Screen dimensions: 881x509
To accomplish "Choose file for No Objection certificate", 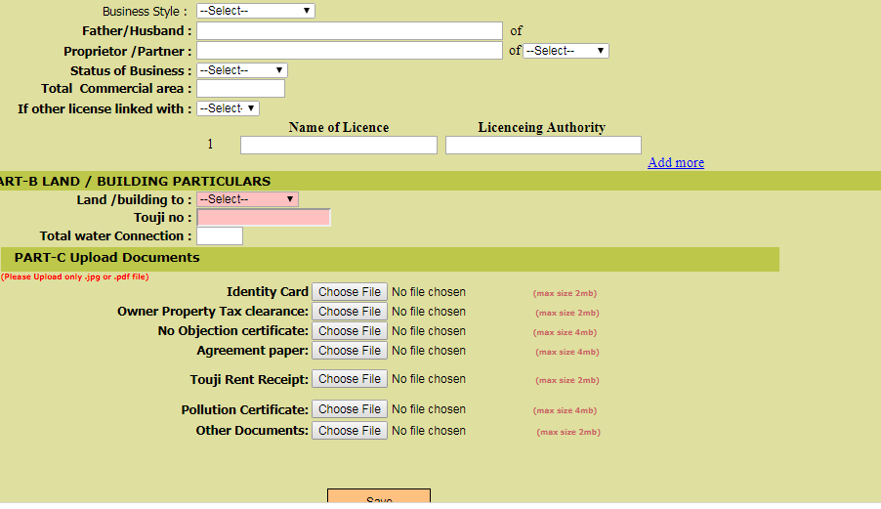I will [x=350, y=331].
